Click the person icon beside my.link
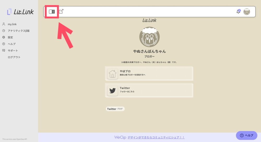This screenshot has width=261, height=142. [4, 24]
